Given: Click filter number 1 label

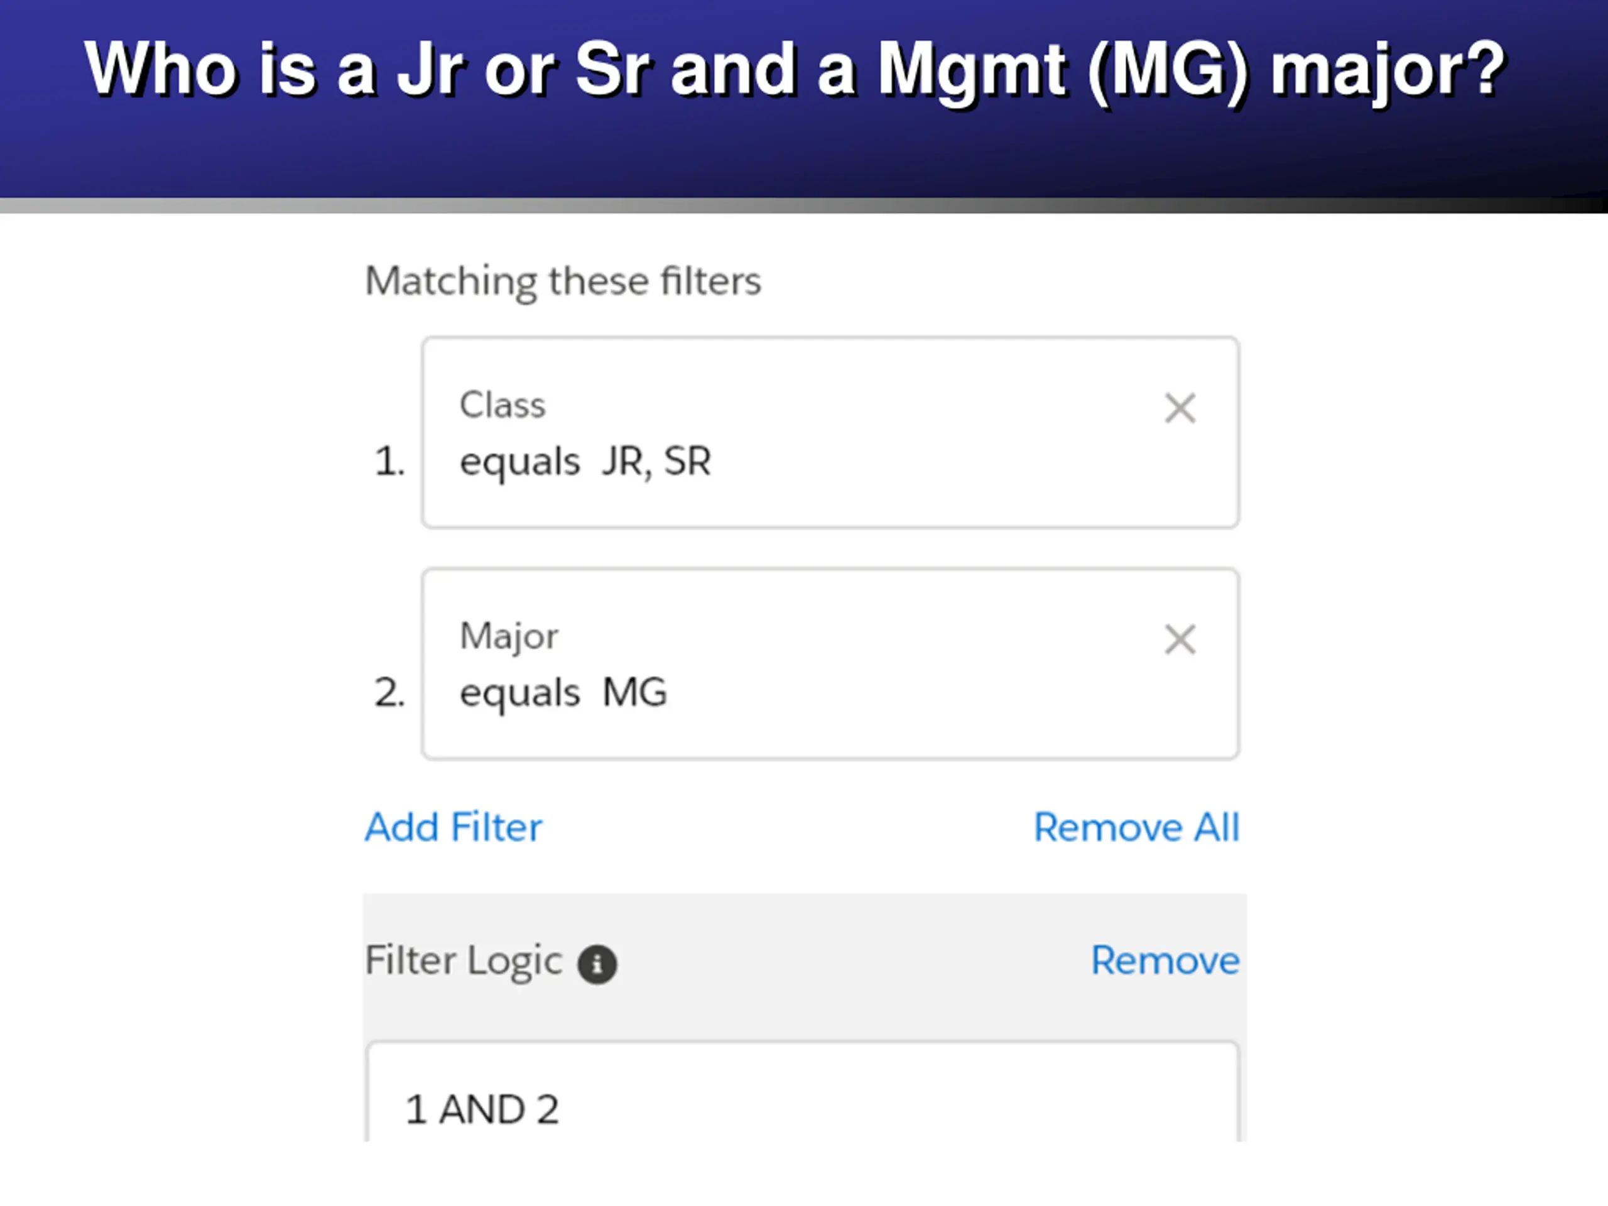Looking at the screenshot, I should [389, 462].
